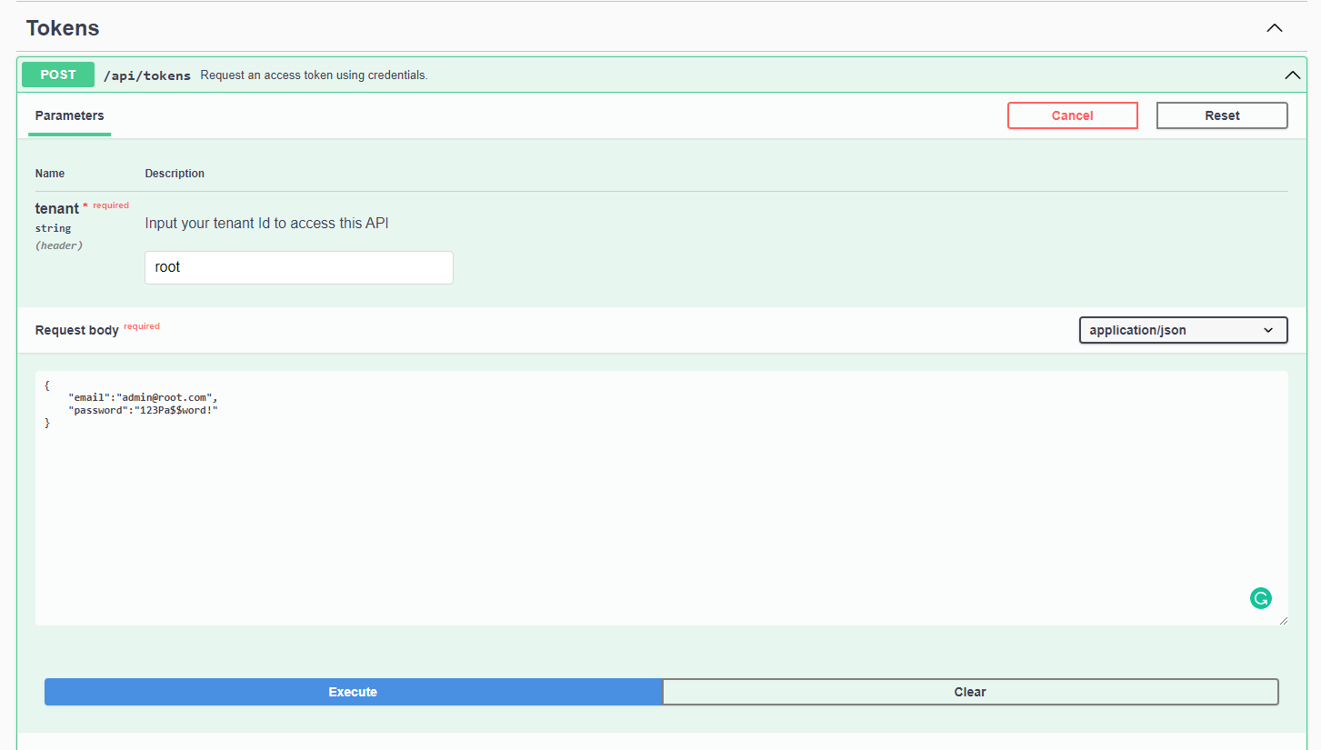Screen dimensions: 1321x750
Task: Select the Parameters tab
Action: [x=69, y=116]
